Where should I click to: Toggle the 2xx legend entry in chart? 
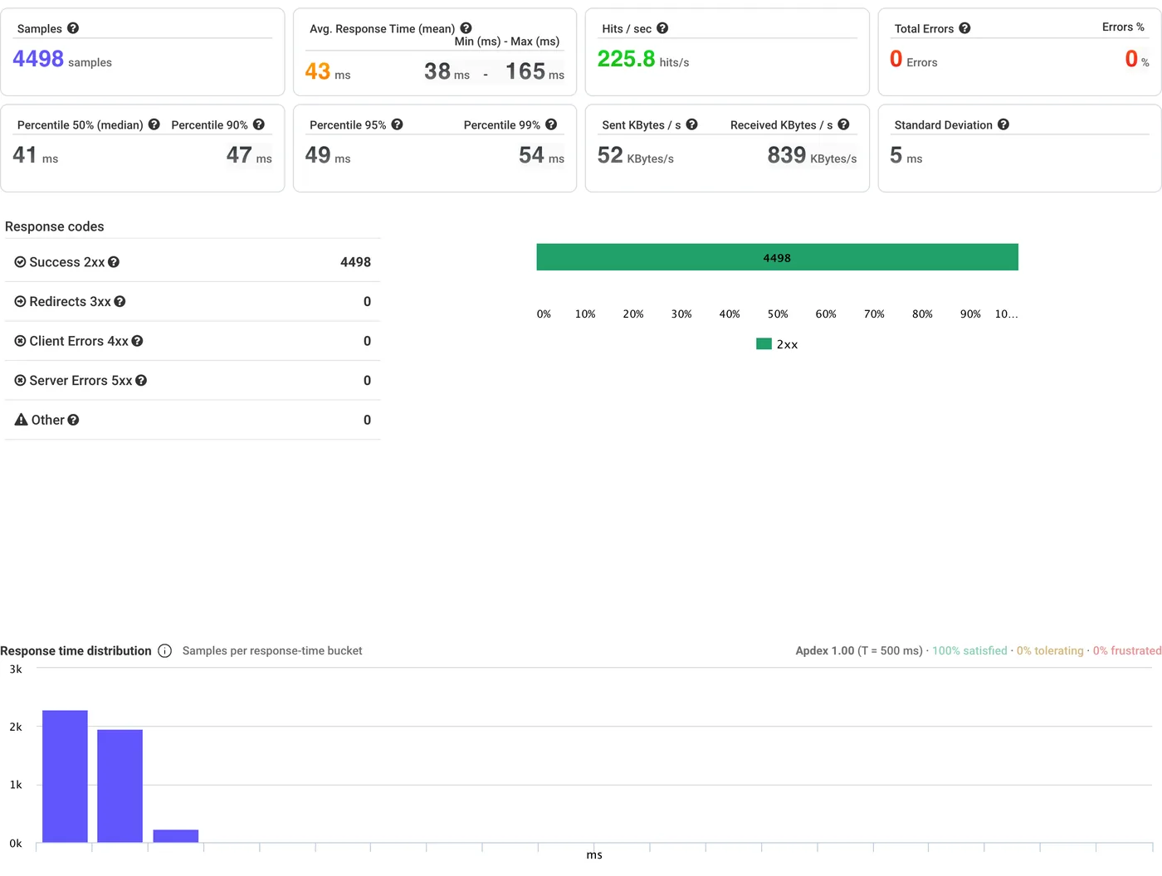[777, 344]
